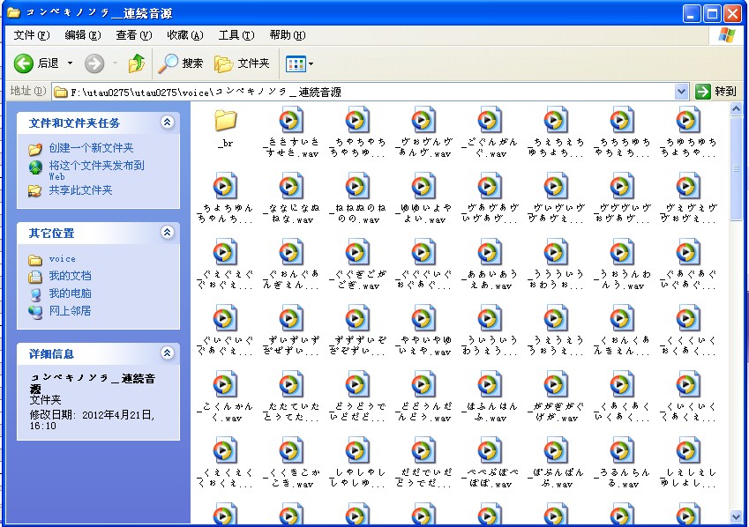Select file _くくきこかこき.wav
The image size is (749, 527).
coord(291,463)
